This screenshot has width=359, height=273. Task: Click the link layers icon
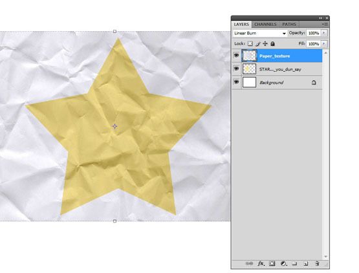249,263
